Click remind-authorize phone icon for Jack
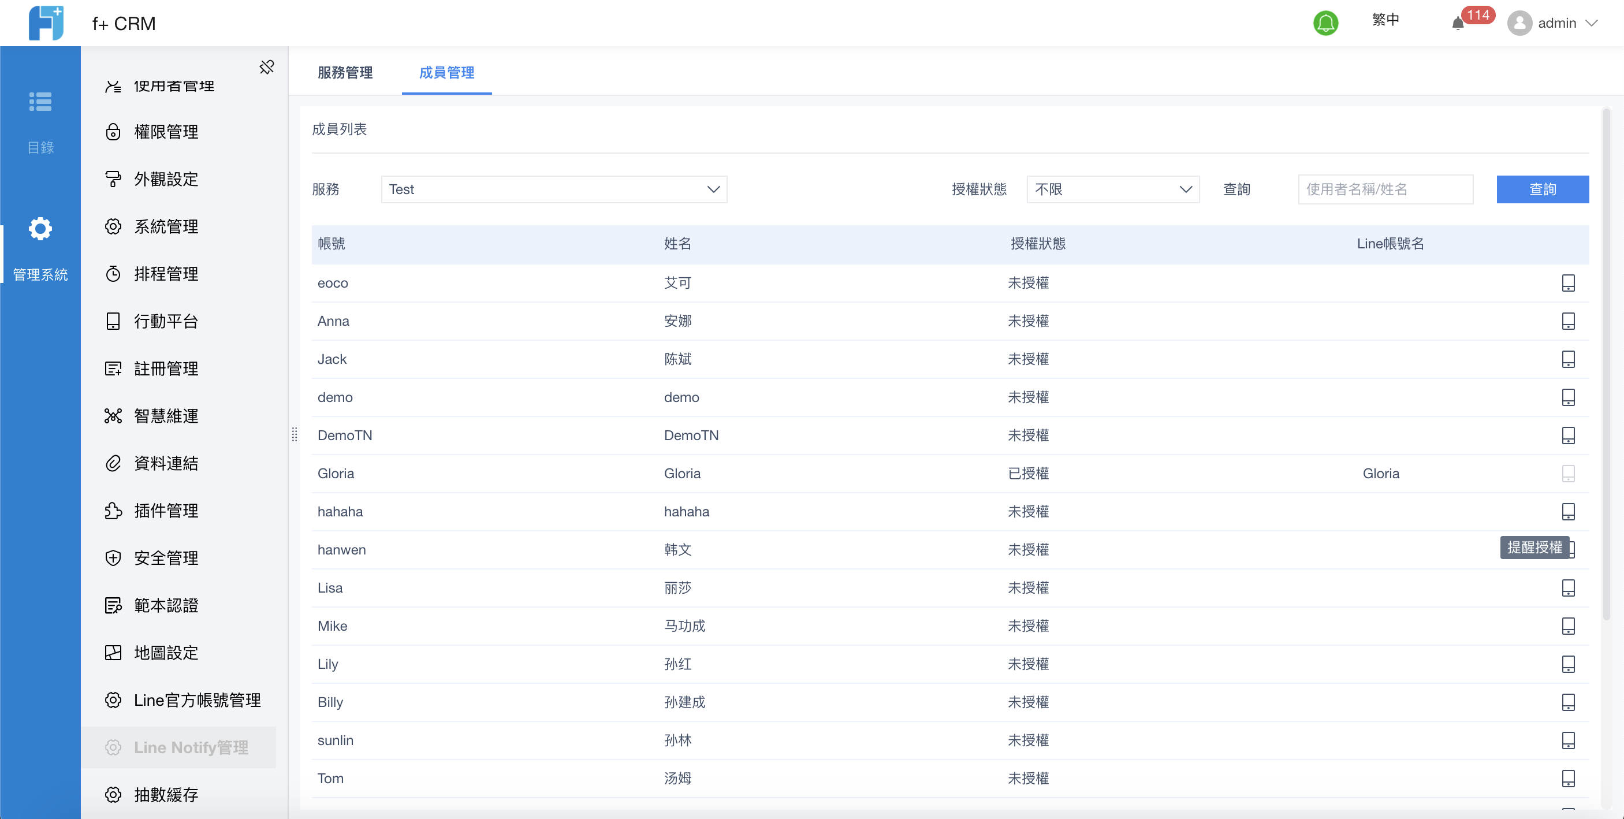Viewport: 1624px width, 819px height. point(1568,359)
